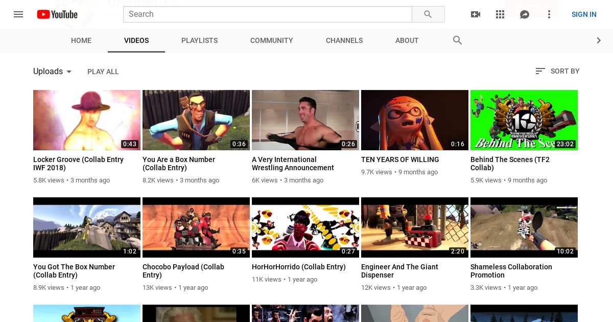Screen dimensions: 613x322
Task: Click title Locker Groove (Collab Entry IWF 2018)
Action: pos(78,164)
